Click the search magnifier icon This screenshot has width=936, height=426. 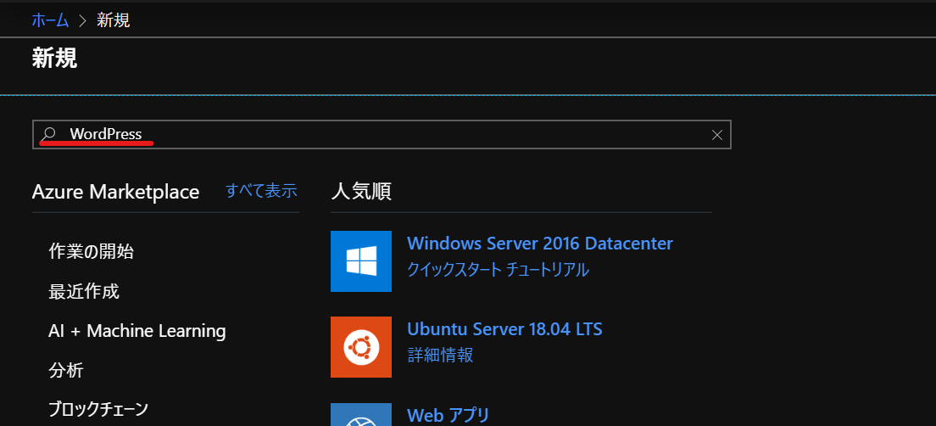(50, 134)
